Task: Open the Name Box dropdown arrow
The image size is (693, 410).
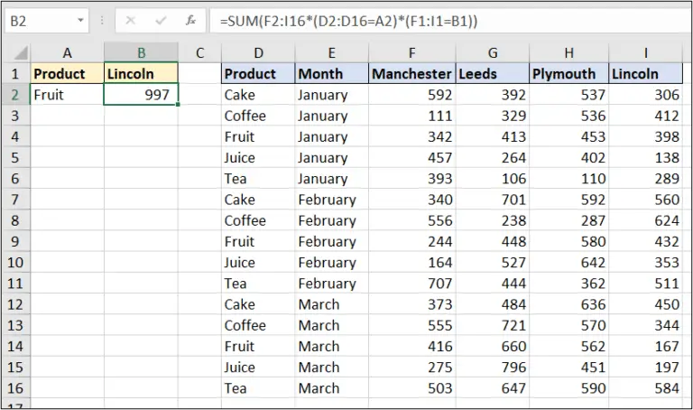Action: click(82, 19)
